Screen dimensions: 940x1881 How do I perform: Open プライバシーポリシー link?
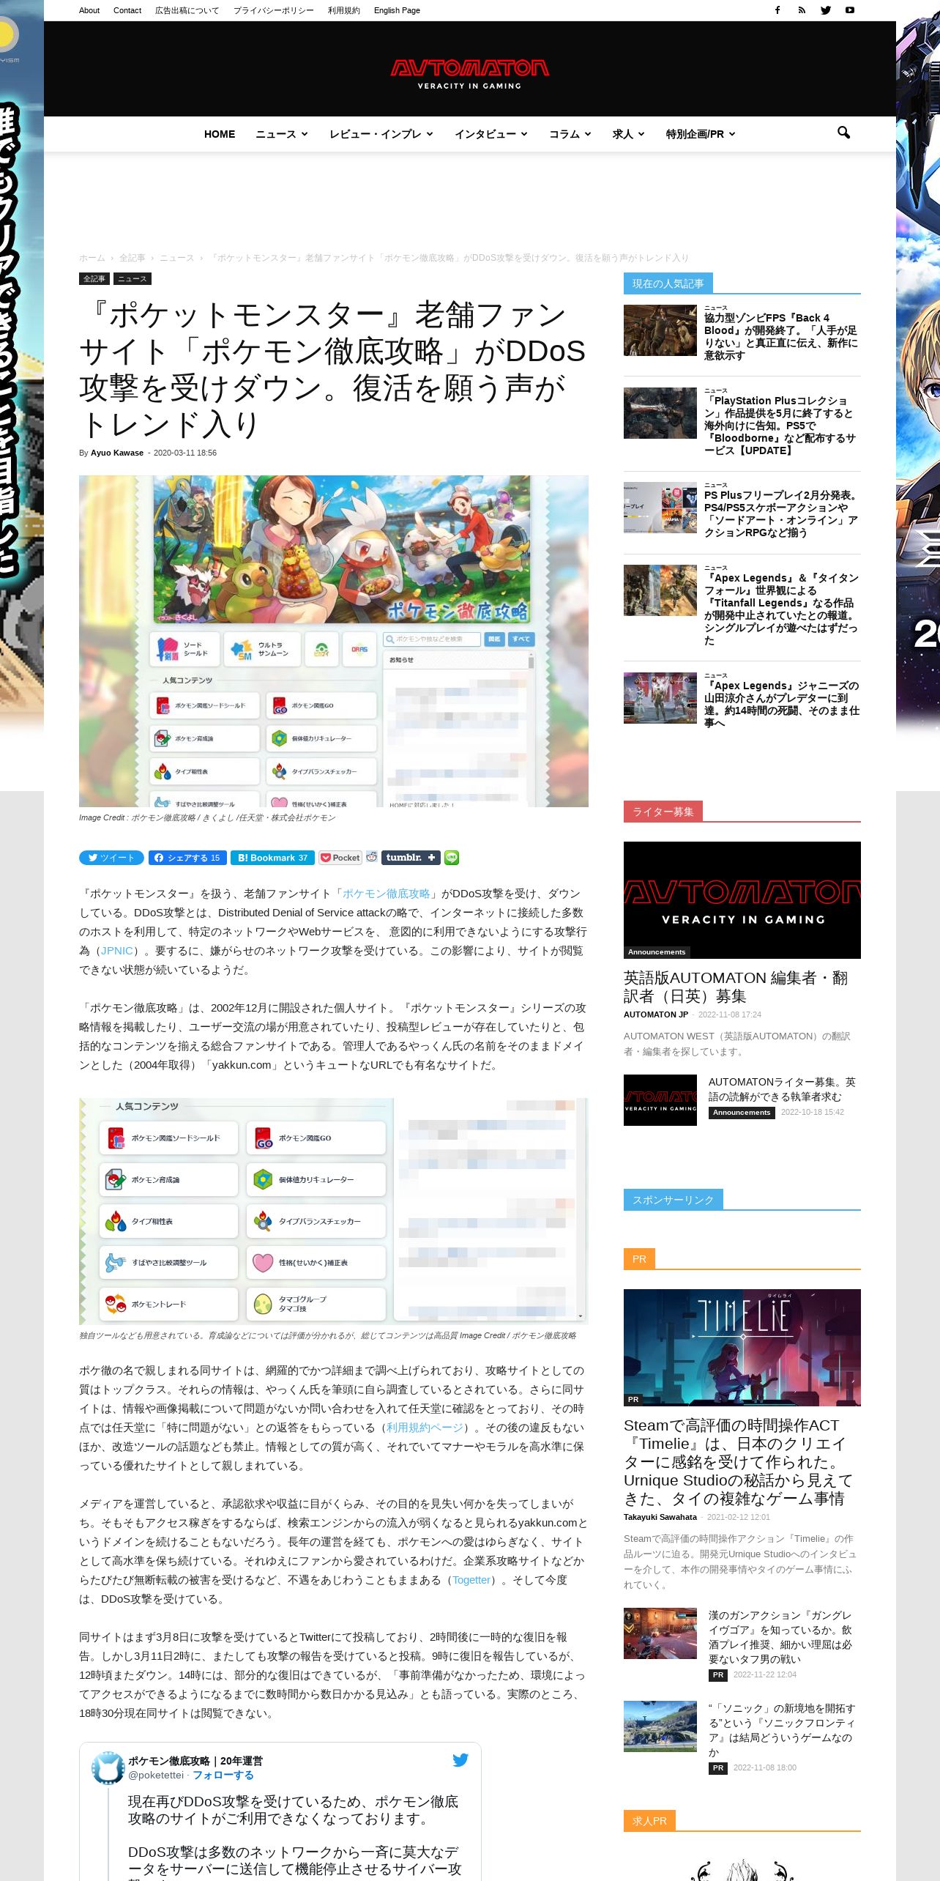tap(274, 10)
